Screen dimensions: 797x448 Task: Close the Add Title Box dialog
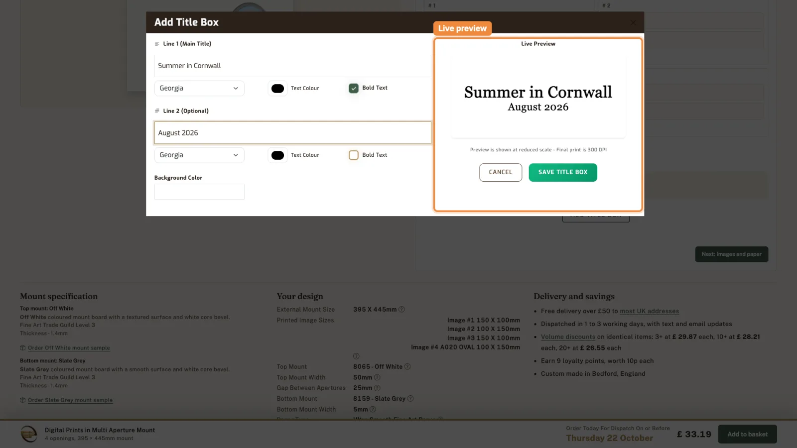pos(633,22)
